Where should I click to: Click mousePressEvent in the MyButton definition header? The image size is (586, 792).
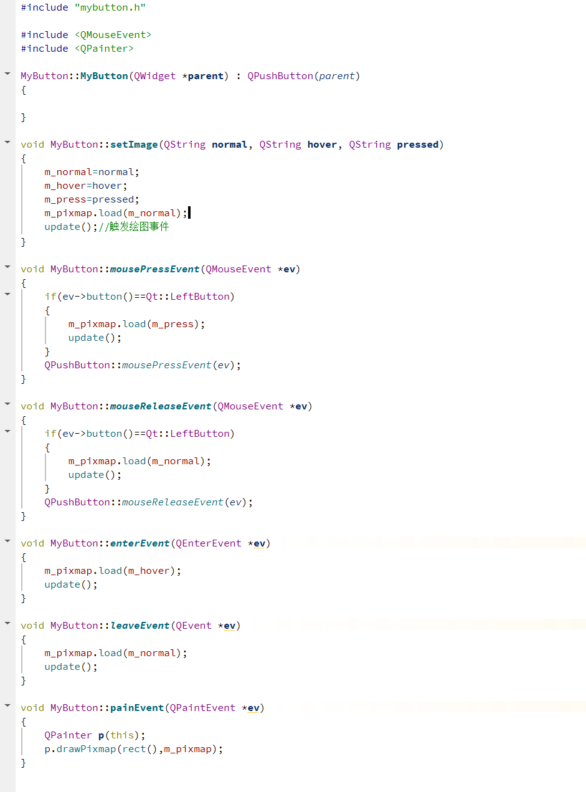coord(155,269)
